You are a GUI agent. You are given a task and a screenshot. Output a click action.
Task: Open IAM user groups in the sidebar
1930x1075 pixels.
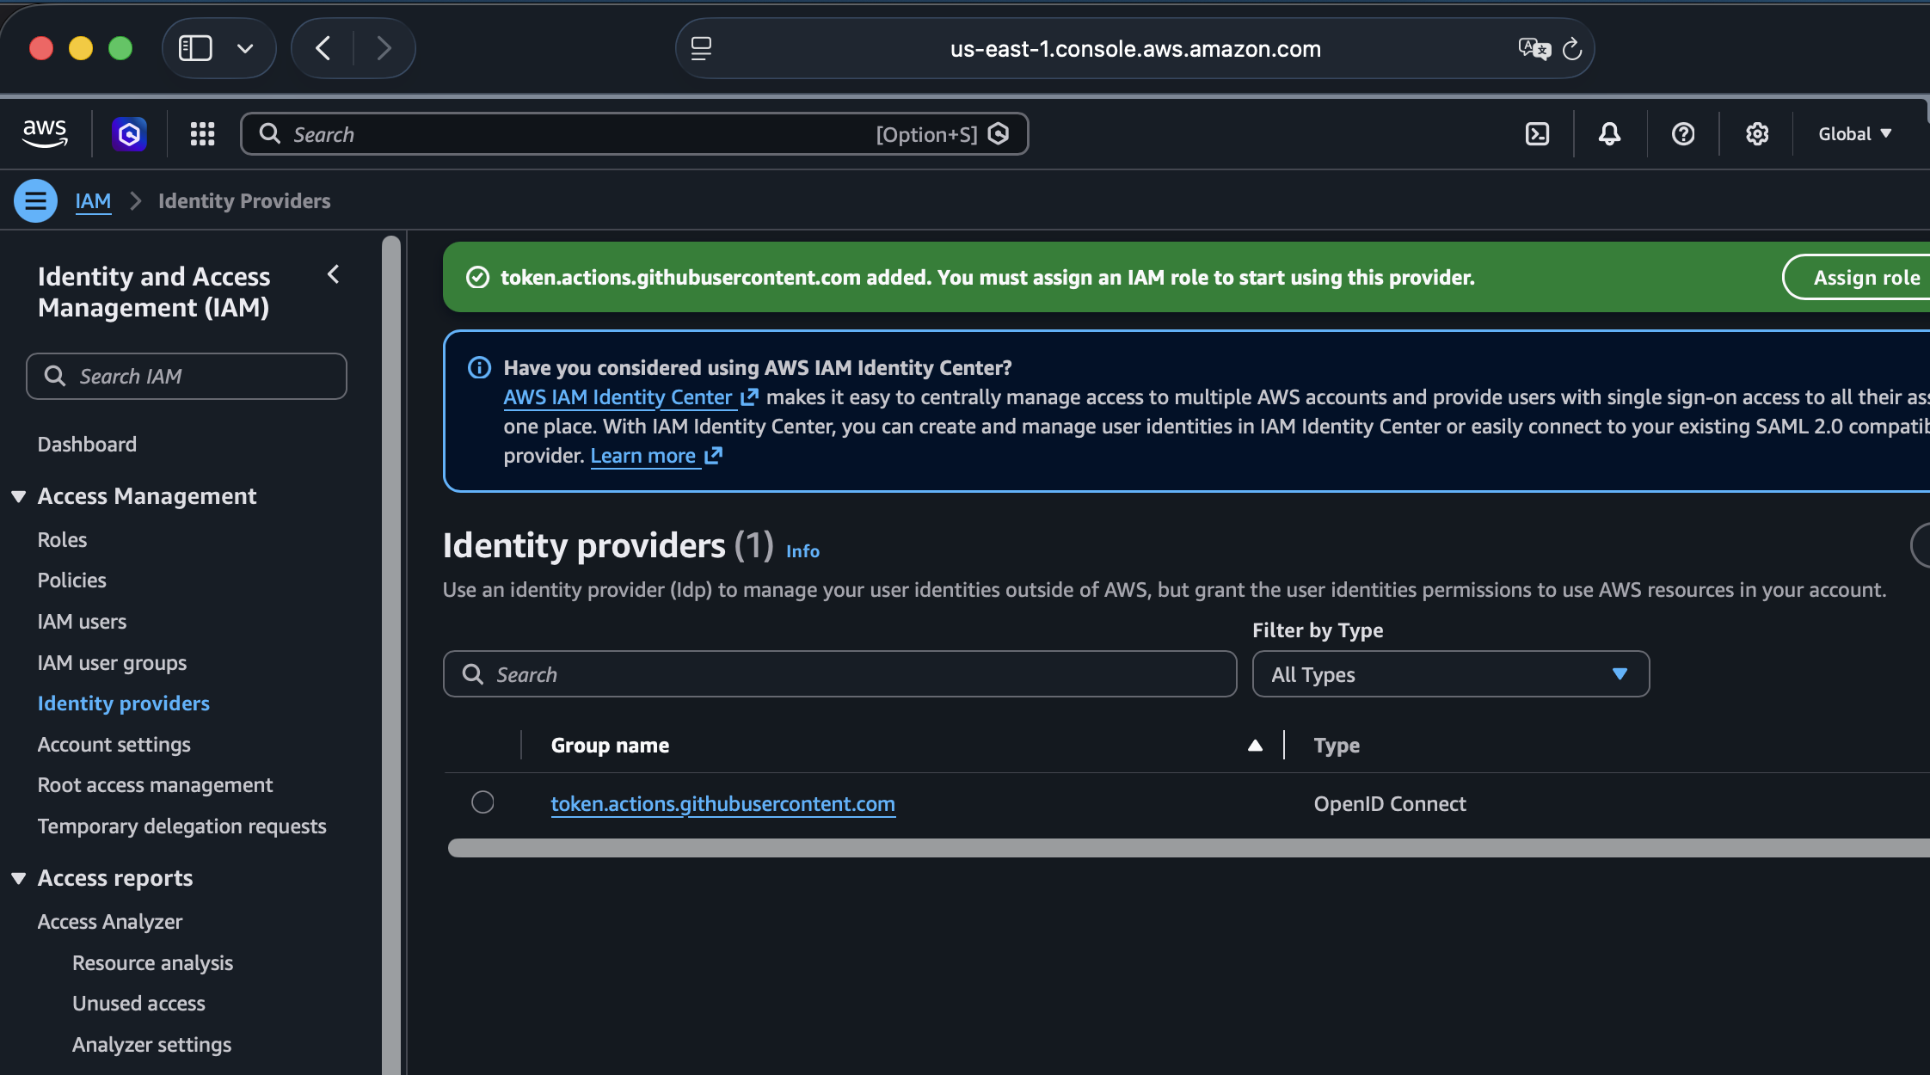pyautogui.click(x=112, y=663)
